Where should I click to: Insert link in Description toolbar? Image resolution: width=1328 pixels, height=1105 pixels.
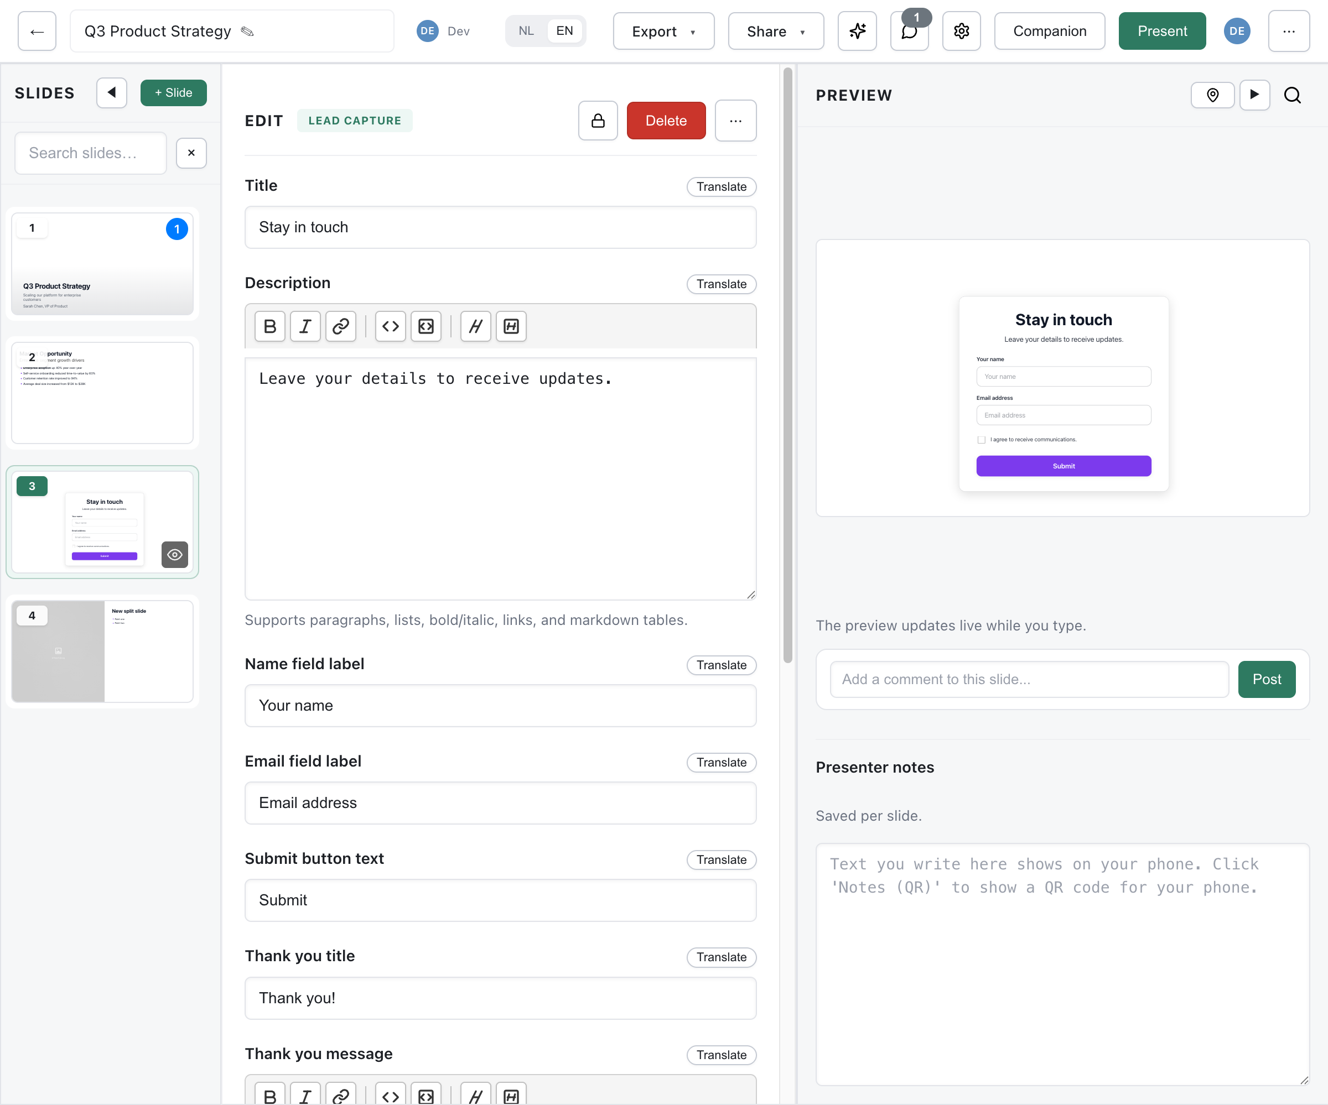[x=341, y=326]
